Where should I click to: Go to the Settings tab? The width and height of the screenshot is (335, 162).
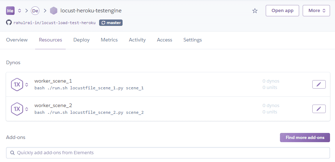[193, 40]
